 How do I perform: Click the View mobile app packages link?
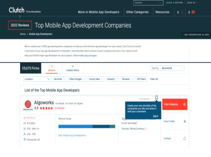[85, 55]
